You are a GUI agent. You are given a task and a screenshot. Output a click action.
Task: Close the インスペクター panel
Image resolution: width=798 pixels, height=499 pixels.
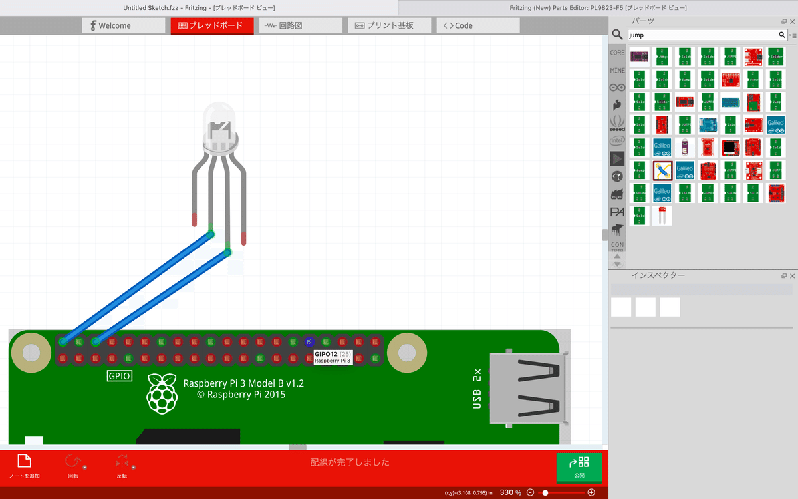792,275
